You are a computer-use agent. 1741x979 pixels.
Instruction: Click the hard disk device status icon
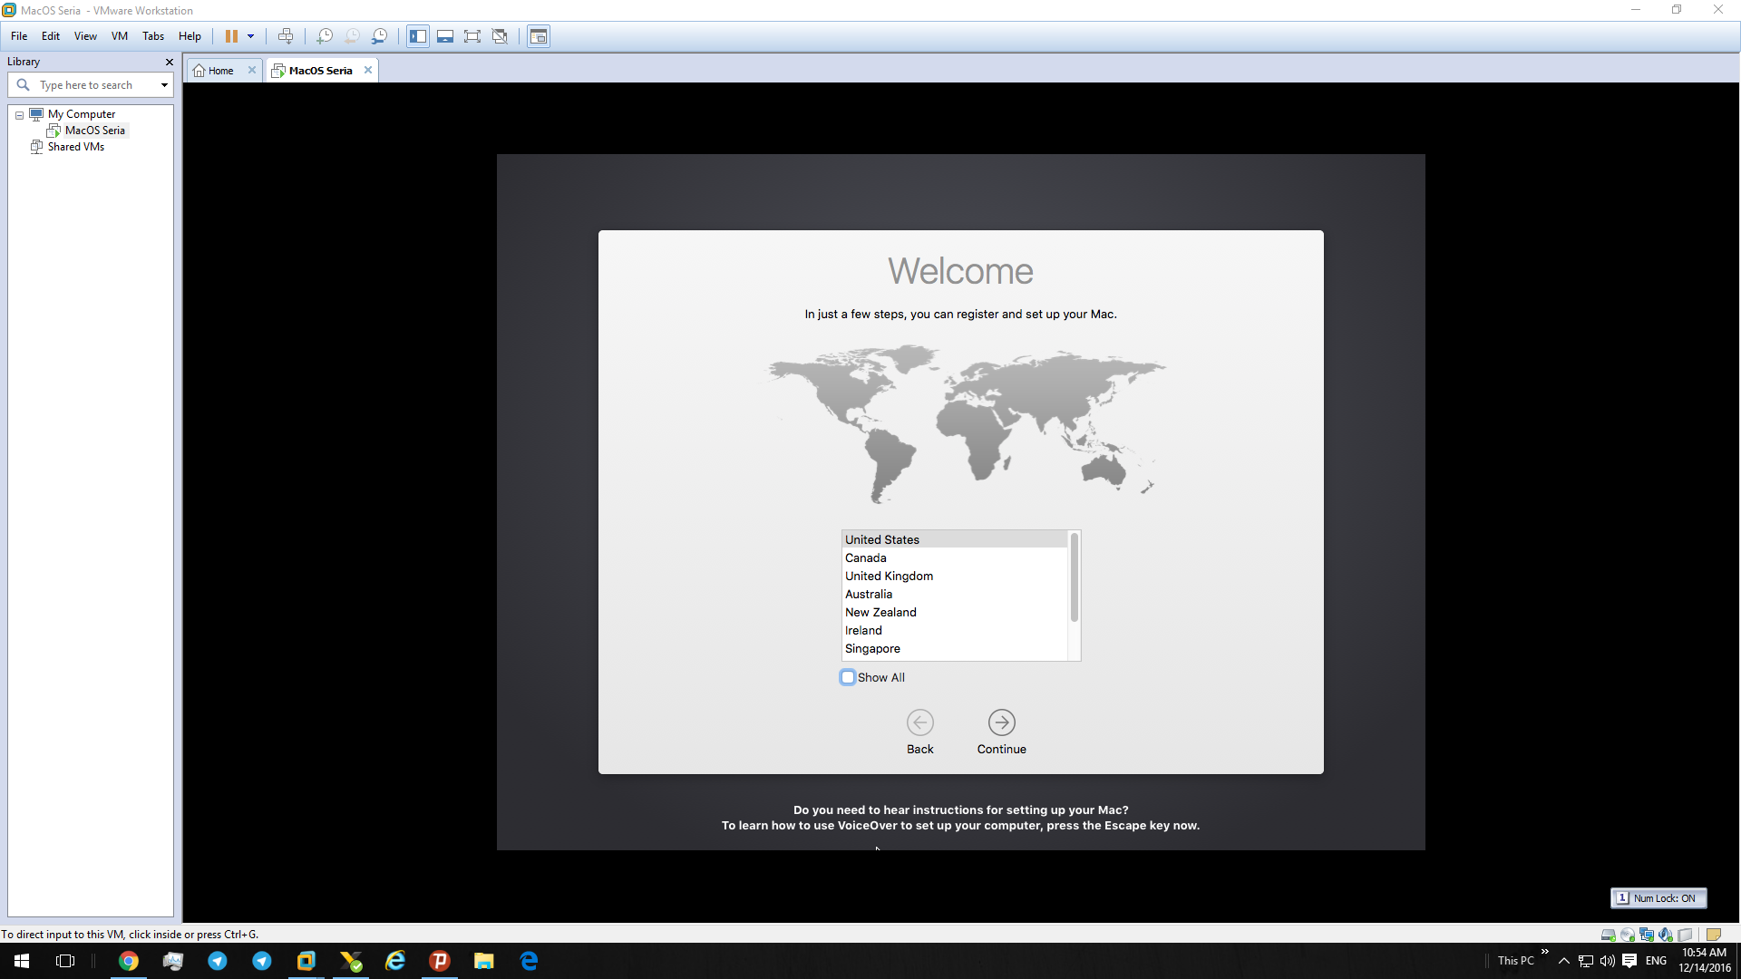[x=1608, y=935]
